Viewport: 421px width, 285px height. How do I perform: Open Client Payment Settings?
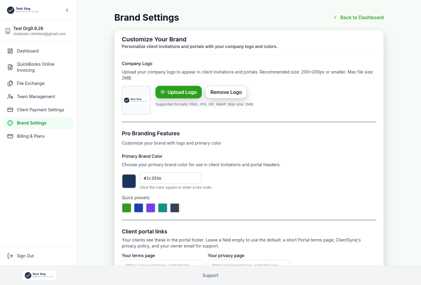38,110
